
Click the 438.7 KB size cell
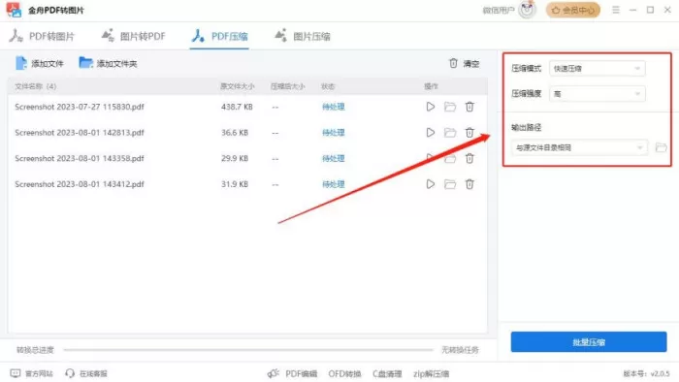[x=237, y=107]
